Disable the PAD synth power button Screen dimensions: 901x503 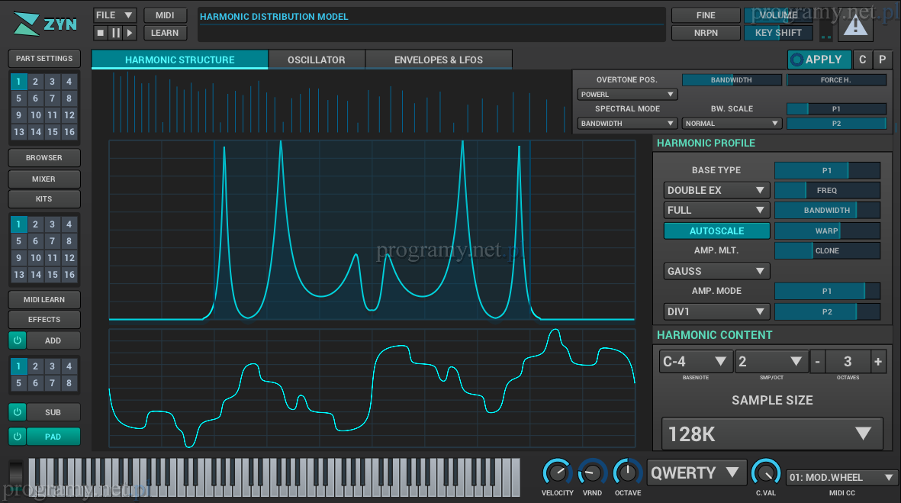tap(17, 437)
